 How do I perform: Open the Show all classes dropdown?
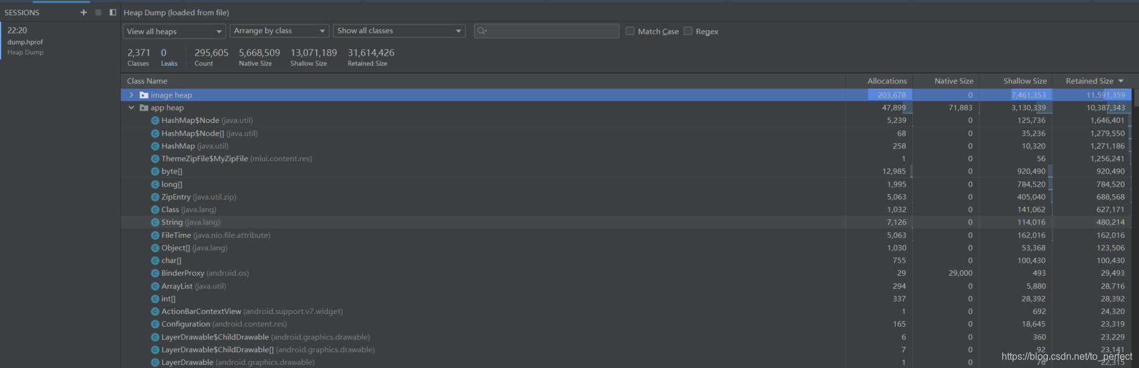pyautogui.click(x=399, y=31)
